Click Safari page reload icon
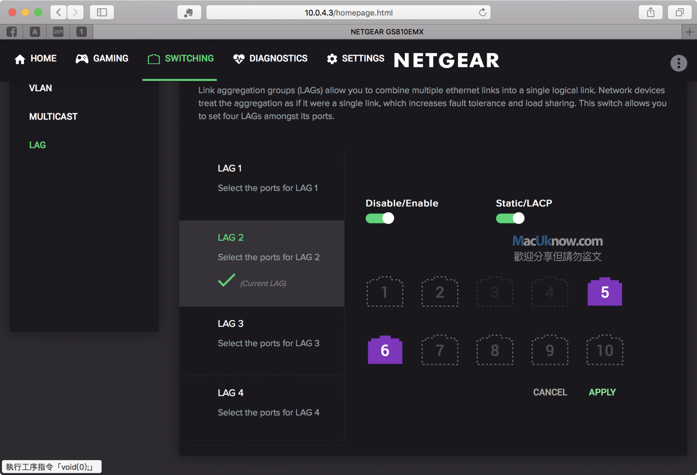This screenshot has width=697, height=475. click(x=482, y=13)
